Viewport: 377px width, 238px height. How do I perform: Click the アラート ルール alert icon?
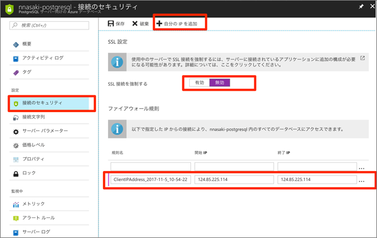tap(16, 219)
